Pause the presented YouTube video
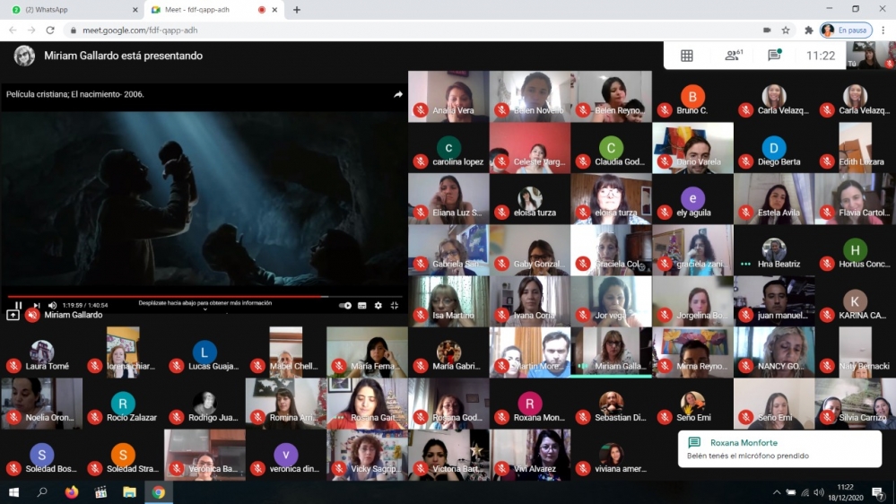The width and height of the screenshot is (896, 504). pyautogui.click(x=18, y=305)
